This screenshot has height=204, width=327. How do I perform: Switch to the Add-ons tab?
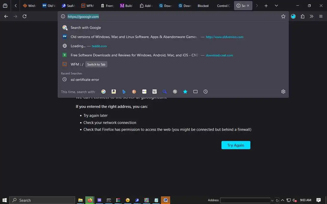pyautogui.click(x=146, y=6)
